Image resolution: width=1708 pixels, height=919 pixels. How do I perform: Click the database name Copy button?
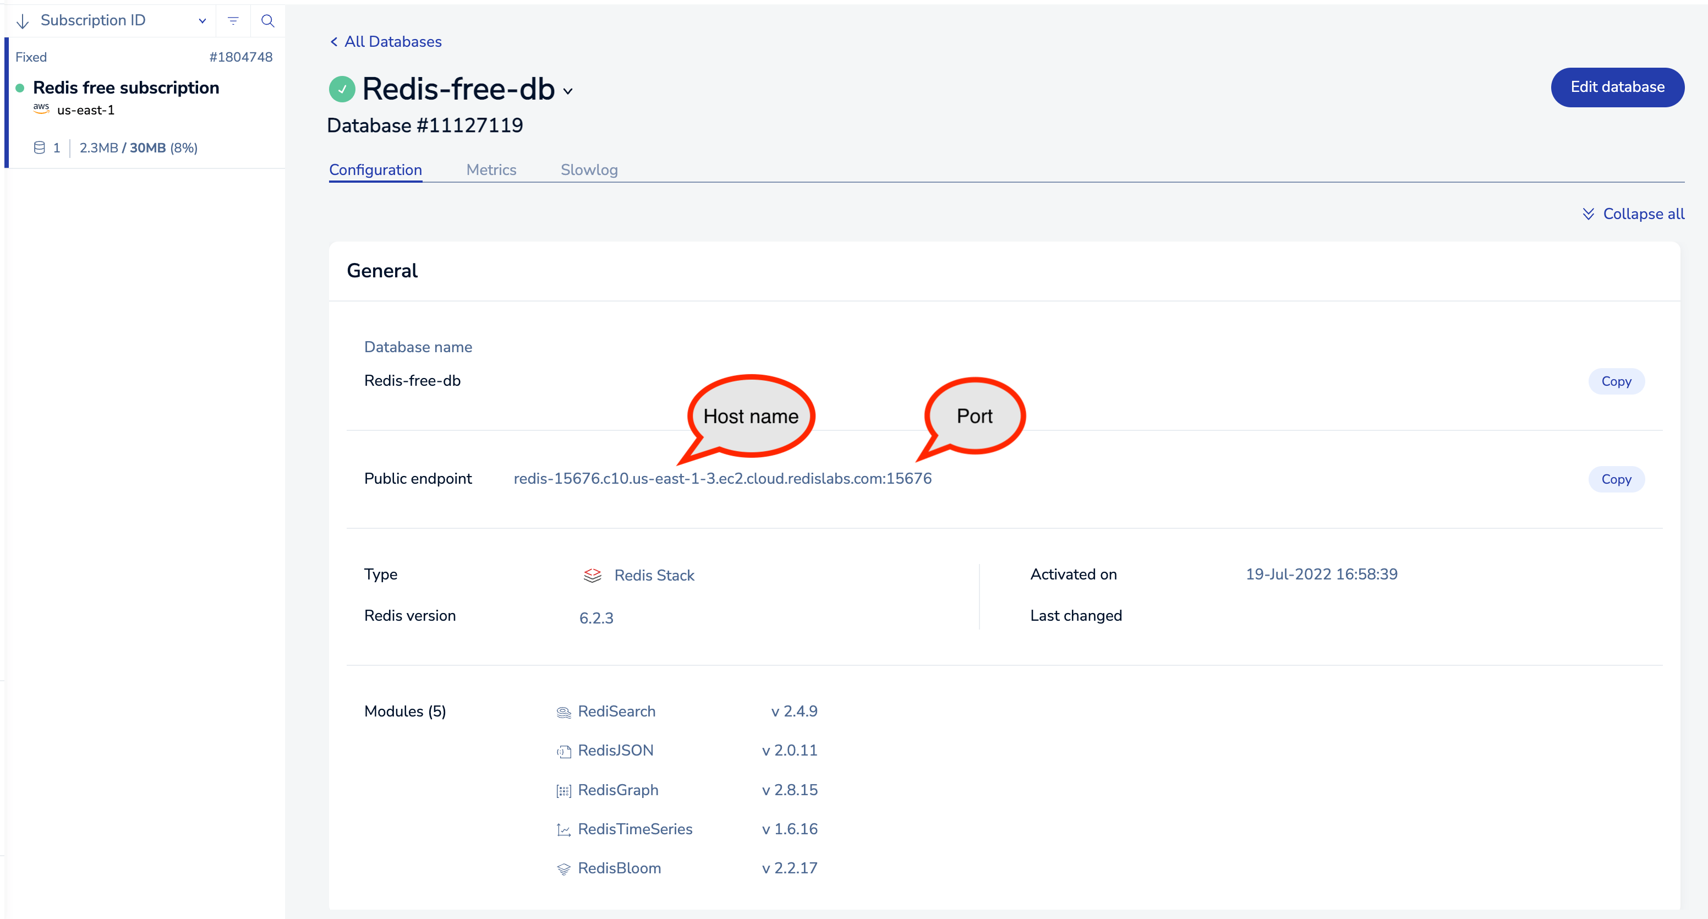coord(1616,380)
